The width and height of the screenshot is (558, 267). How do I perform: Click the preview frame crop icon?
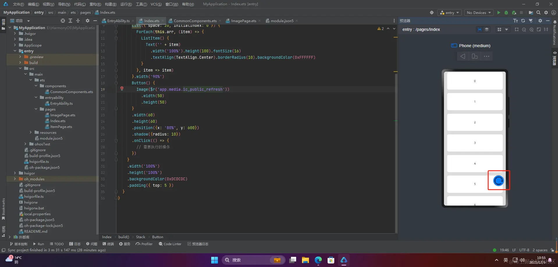click(x=517, y=29)
